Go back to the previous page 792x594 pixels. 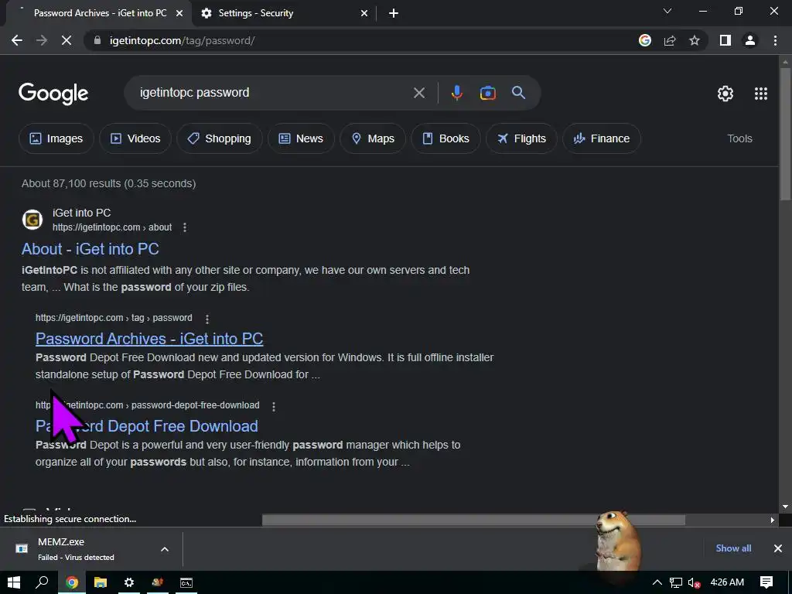click(x=17, y=40)
